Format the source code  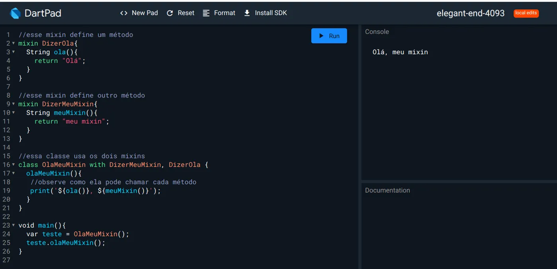[219, 13]
